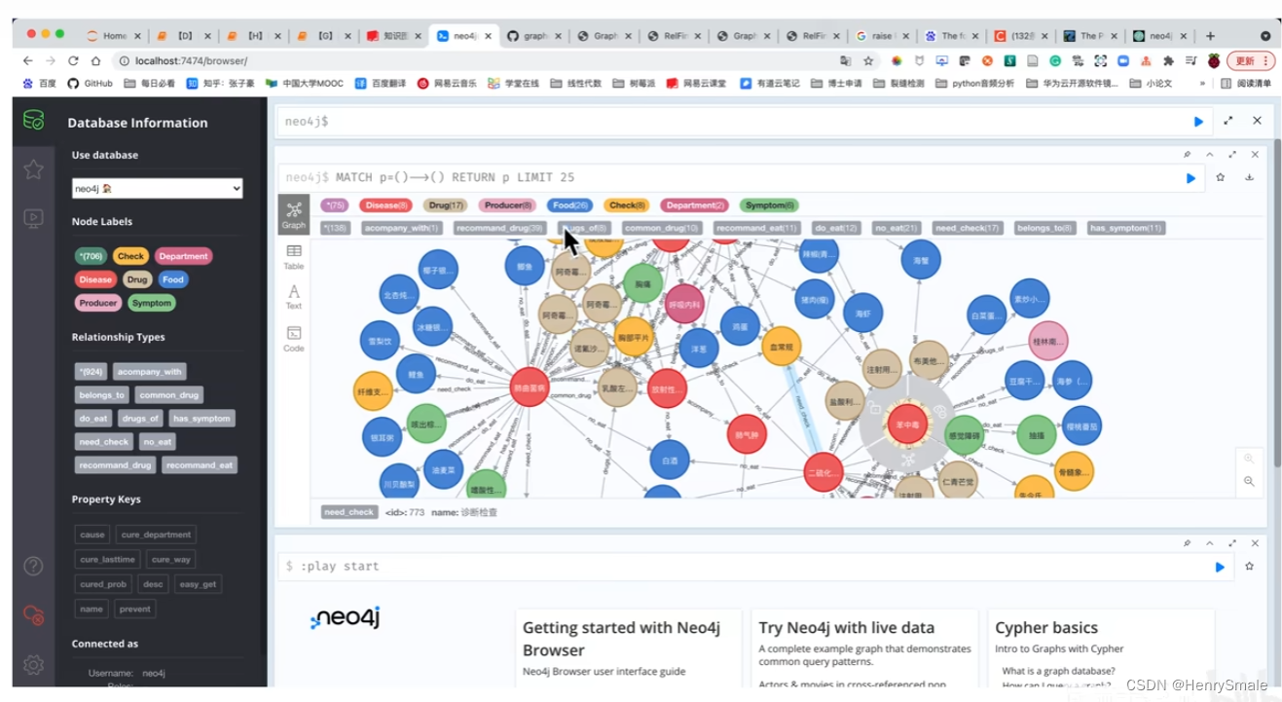
Task: Select the Food node label in the sidebar
Action: [173, 279]
